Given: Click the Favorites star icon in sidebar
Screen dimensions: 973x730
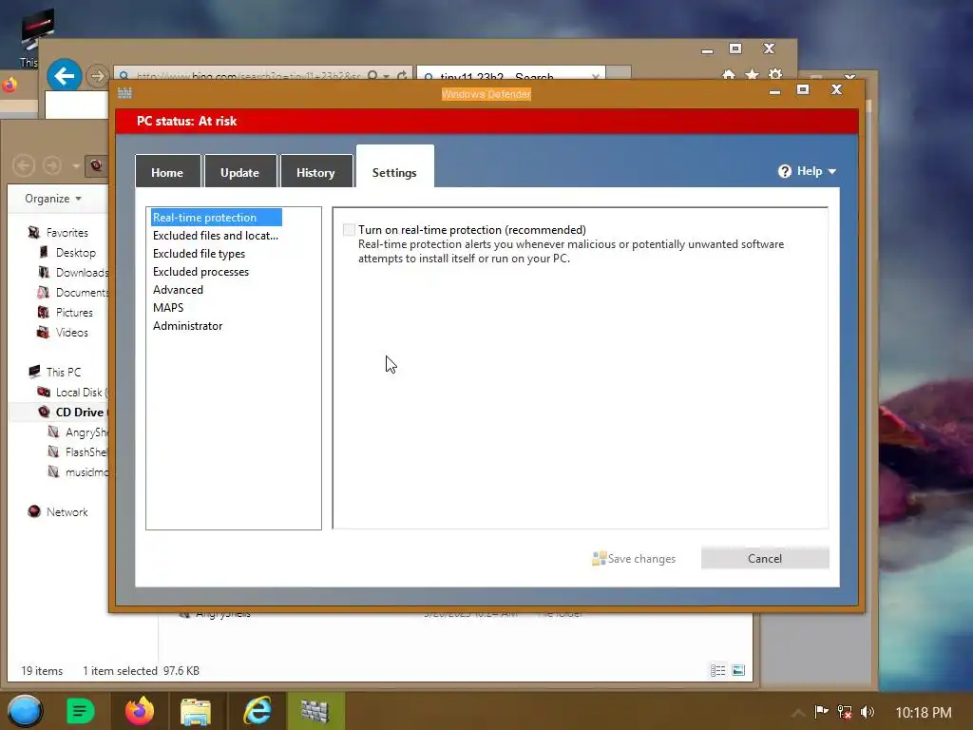Looking at the screenshot, I should click(x=34, y=233).
